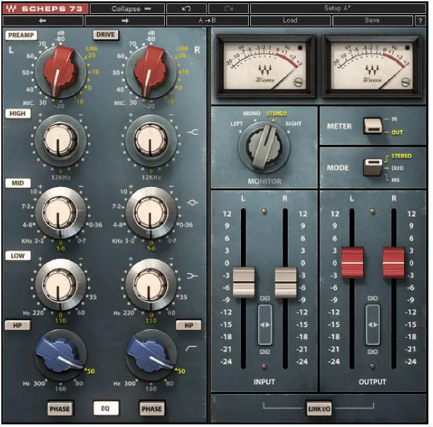
Task: Click the lower chain link icon under input faders
Action: pyautogui.click(x=265, y=352)
